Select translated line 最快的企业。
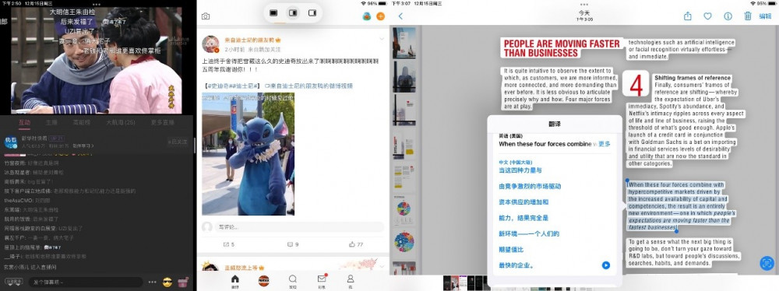The image size is (779, 291). [516, 265]
